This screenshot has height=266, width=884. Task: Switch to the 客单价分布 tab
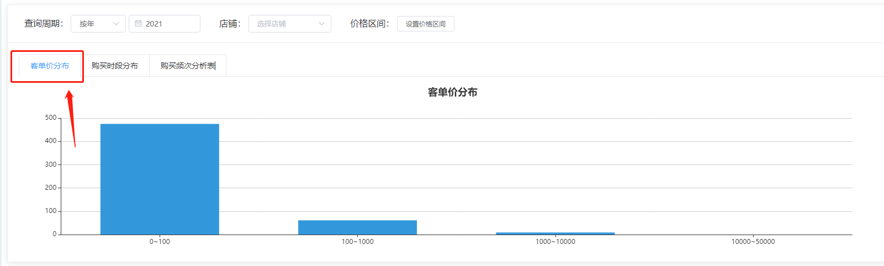coord(50,66)
